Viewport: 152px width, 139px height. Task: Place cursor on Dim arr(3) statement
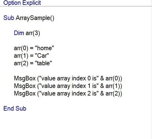pos(27,33)
